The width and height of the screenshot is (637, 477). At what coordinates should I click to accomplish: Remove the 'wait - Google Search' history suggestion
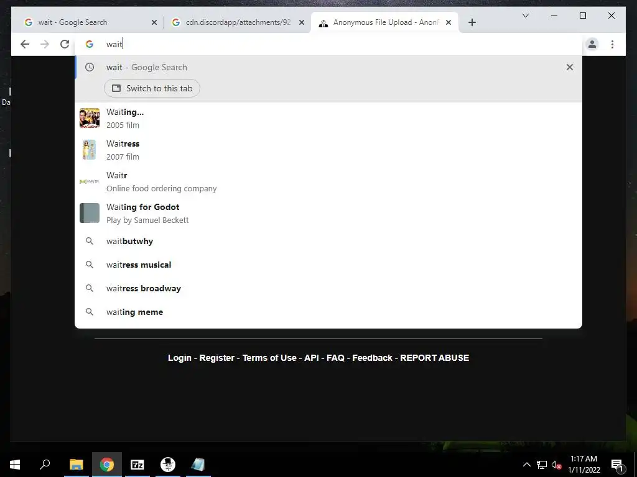tap(570, 67)
